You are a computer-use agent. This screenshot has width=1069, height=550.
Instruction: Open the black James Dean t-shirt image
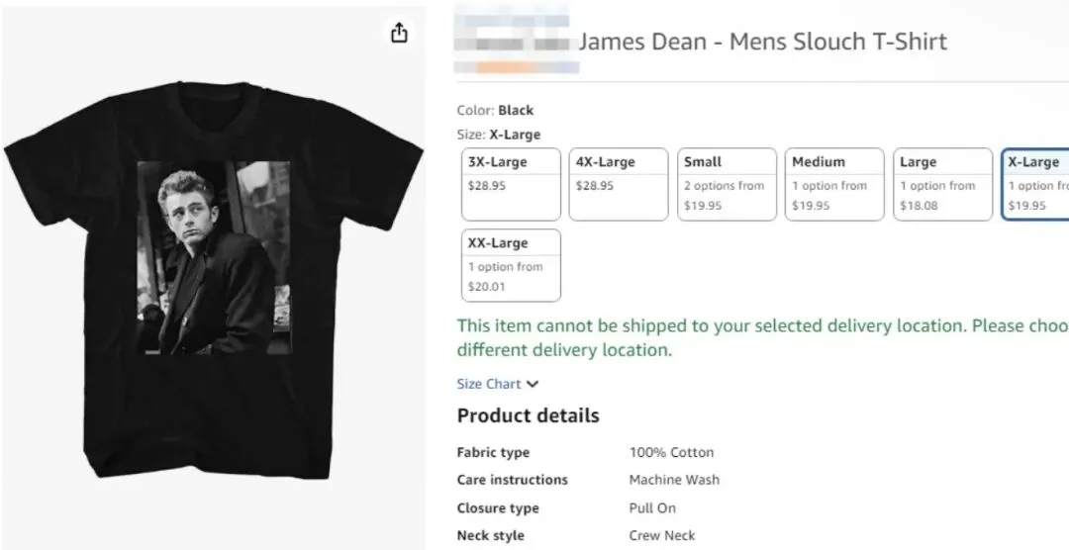click(x=213, y=277)
